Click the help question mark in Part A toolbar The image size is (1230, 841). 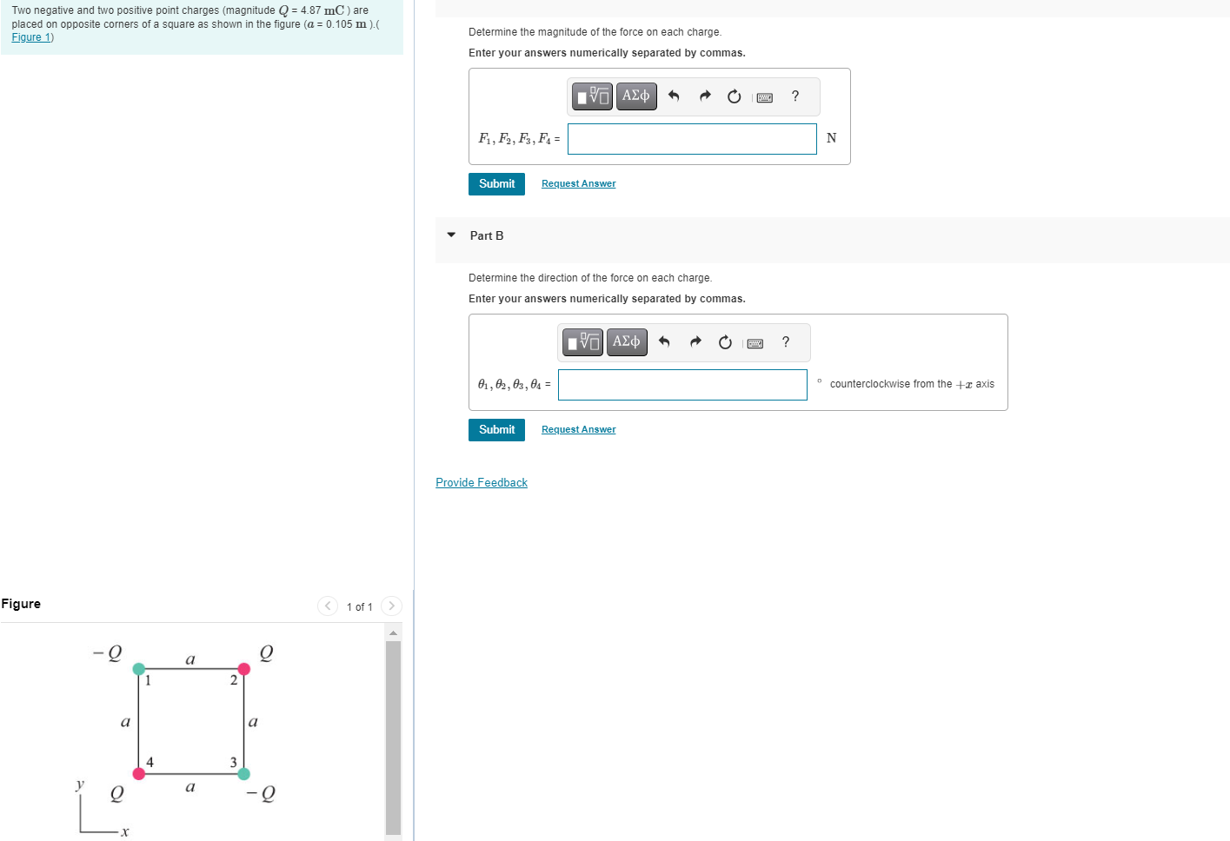(794, 96)
